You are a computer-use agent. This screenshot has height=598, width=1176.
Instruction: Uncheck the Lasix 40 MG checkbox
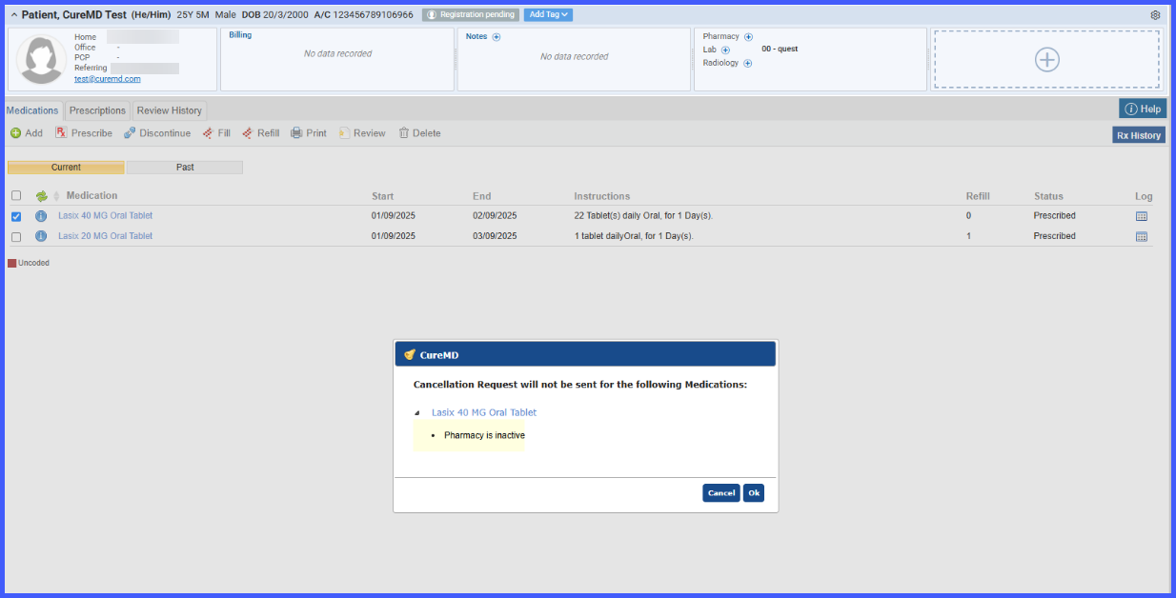(16, 216)
